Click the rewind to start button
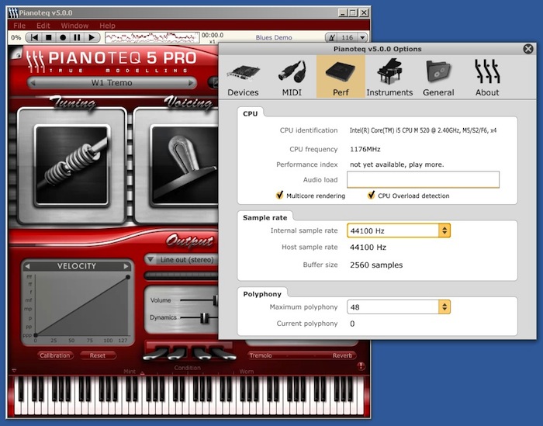The height and width of the screenshot is (426, 543). point(34,37)
